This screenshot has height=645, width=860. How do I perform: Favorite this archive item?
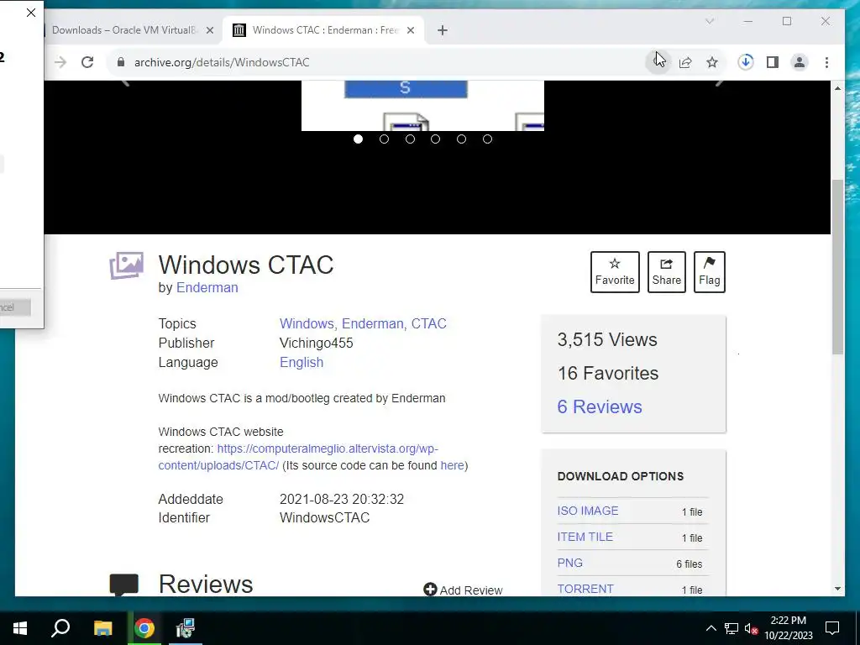click(x=615, y=272)
